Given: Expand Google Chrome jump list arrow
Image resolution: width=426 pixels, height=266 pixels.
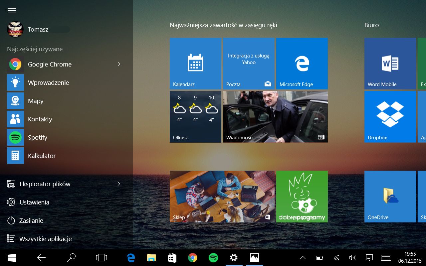Looking at the screenshot, I should click(119, 64).
